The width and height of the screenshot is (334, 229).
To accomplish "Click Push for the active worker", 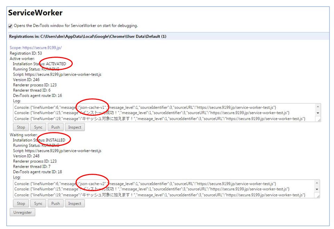I will pos(55,127).
